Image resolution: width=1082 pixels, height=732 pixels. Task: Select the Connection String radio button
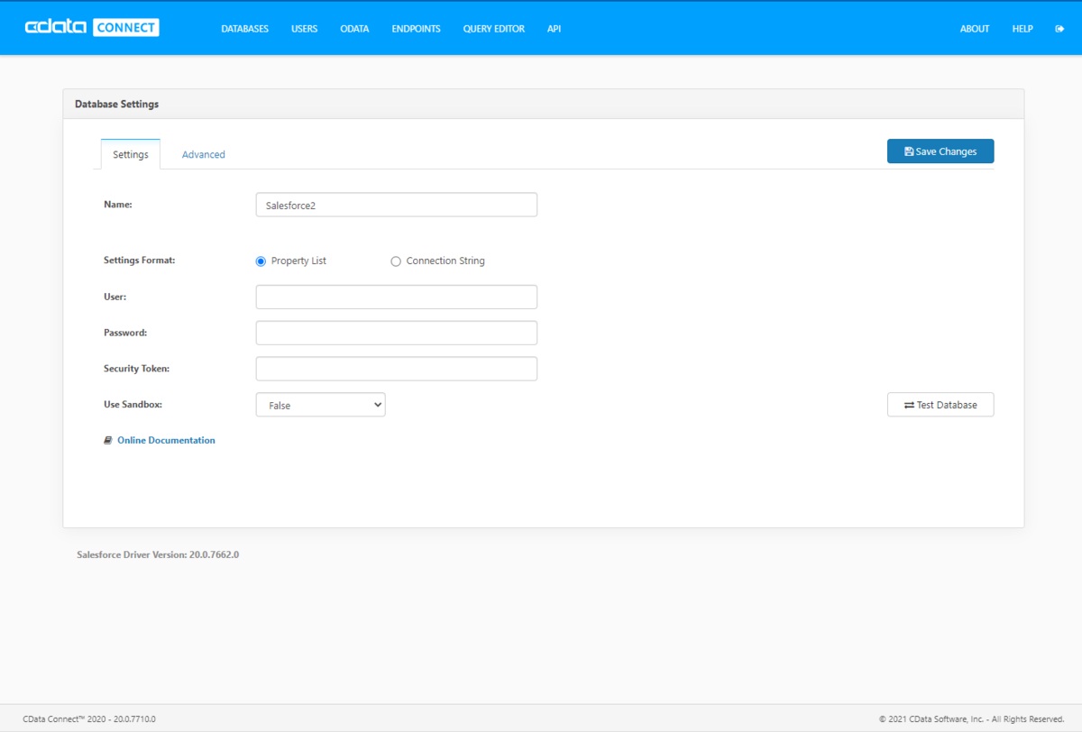[396, 261]
